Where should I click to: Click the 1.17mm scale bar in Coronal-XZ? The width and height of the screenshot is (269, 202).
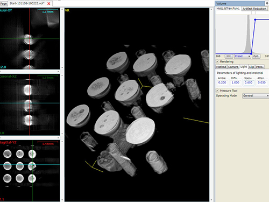click(x=48, y=77)
